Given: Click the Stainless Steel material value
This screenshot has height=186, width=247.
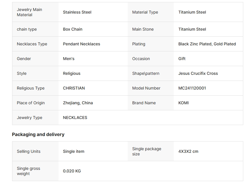Looking at the screenshot, I should [x=77, y=12].
